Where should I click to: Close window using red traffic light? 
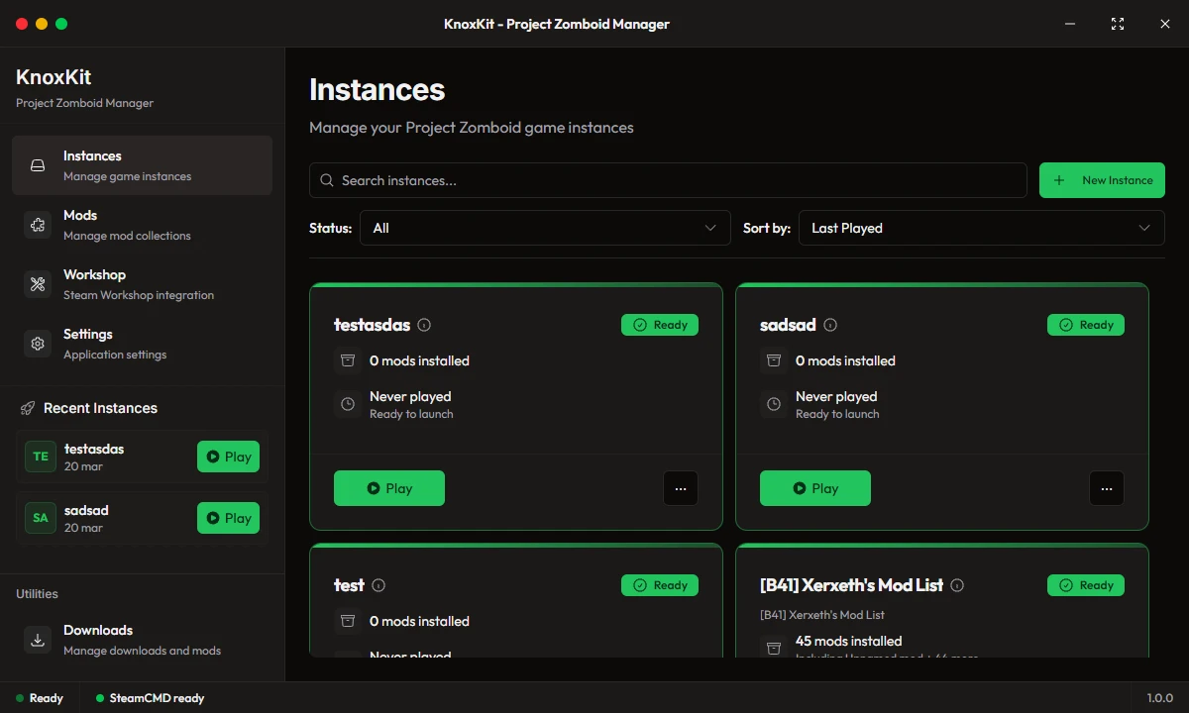(20, 24)
